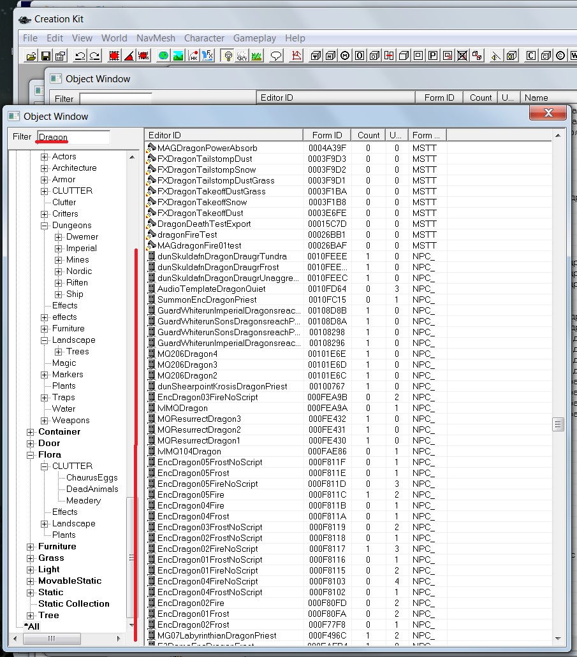Click the speech bubble dialogue icon

(x=276, y=56)
